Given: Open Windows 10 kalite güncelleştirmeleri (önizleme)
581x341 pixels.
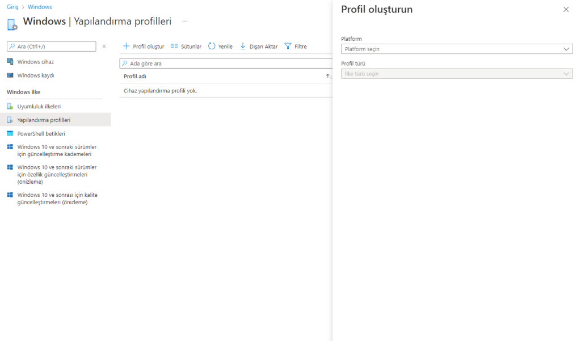Looking at the screenshot, I should (x=57, y=199).
